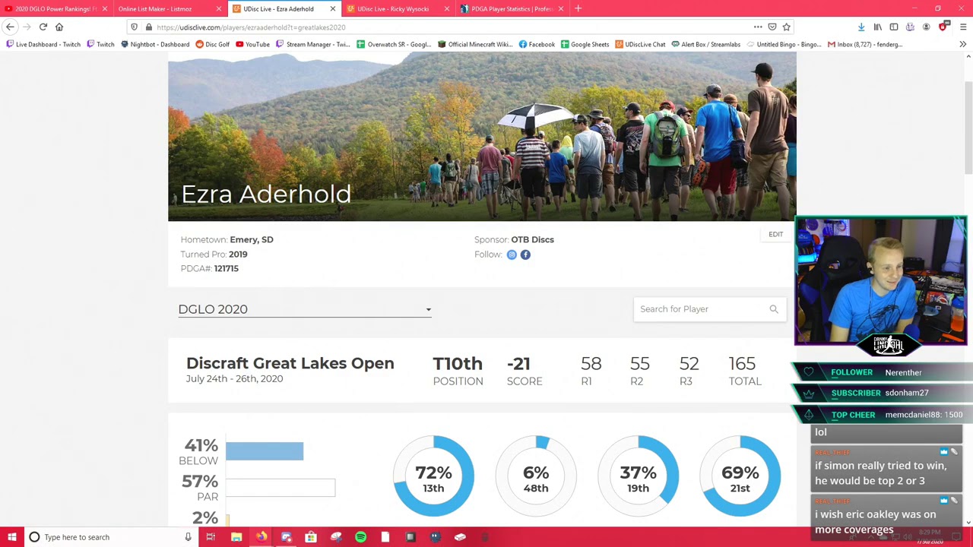The image size is (973, 547).
Task: Open Spotify from the taskbar
Action: click(x=360, y=537)
